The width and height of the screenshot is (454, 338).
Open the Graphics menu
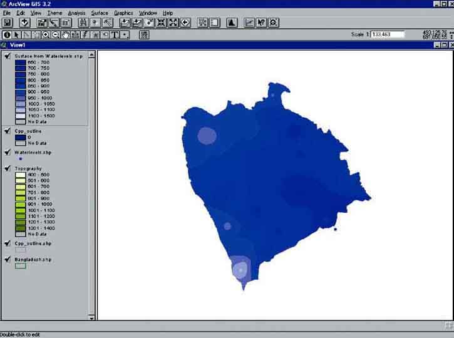click(x=123, y=13)
